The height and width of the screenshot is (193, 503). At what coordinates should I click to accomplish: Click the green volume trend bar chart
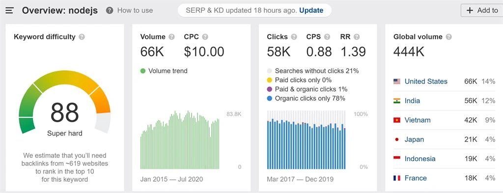point(180,140)
